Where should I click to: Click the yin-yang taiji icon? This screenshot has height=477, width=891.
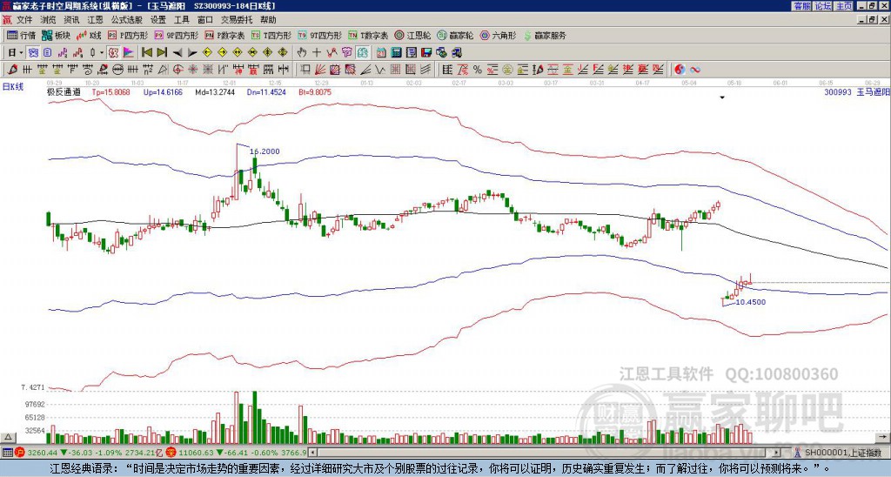coord(680,70)
